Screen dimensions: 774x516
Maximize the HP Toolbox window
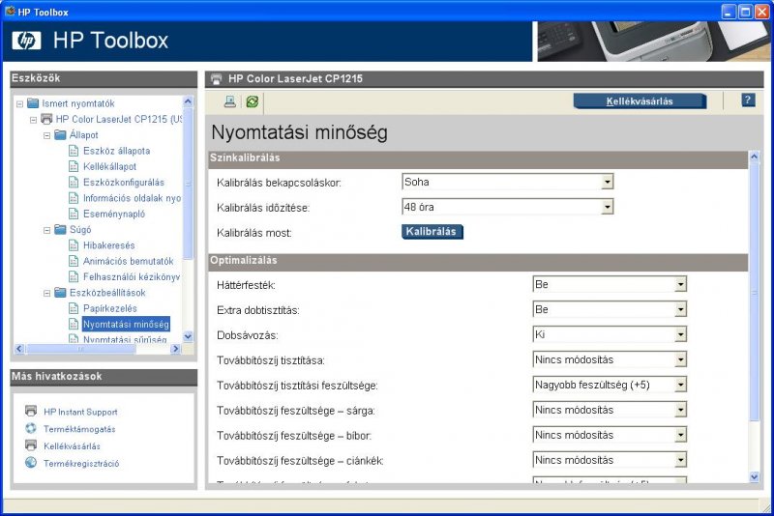pyautogui.click(x=745, y=12)
